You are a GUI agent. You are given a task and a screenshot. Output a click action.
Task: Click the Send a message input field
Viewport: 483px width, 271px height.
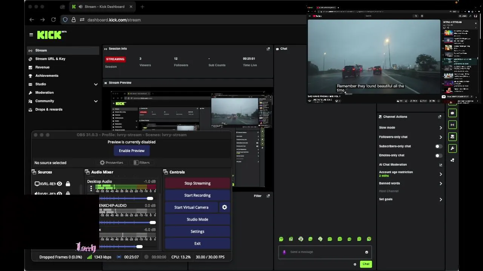click(x=325, y=252)
